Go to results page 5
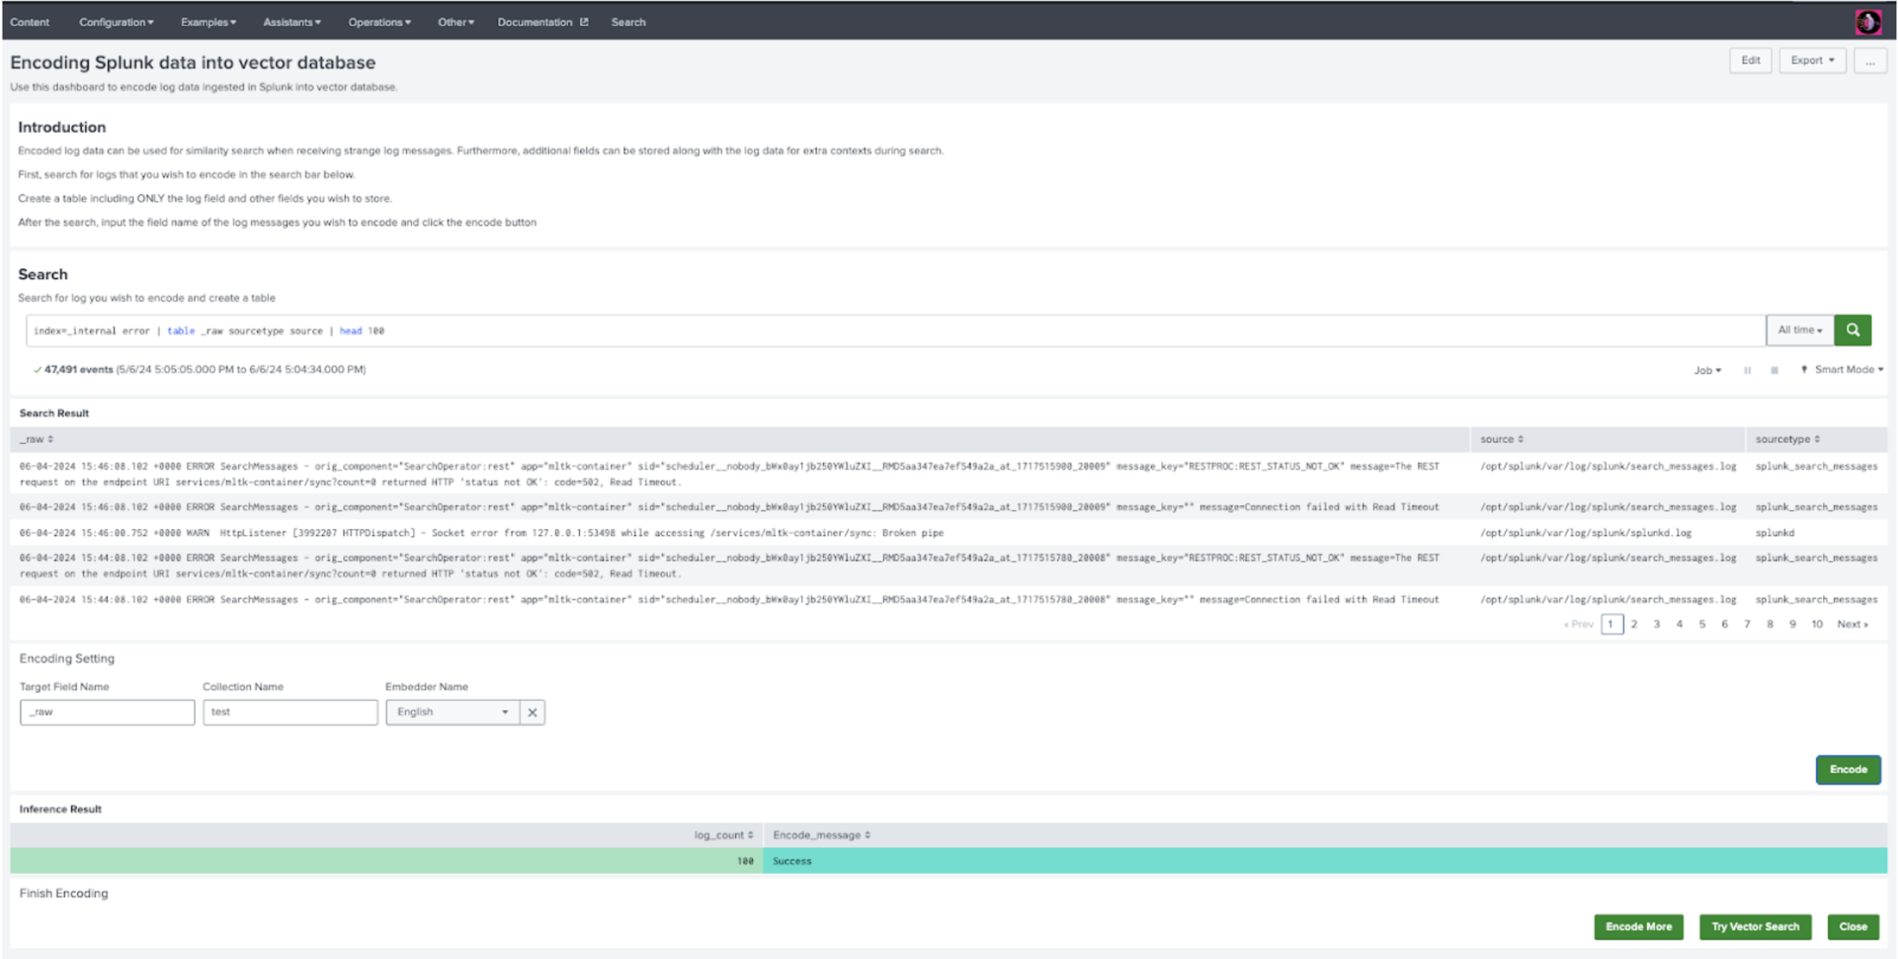 1702,625
